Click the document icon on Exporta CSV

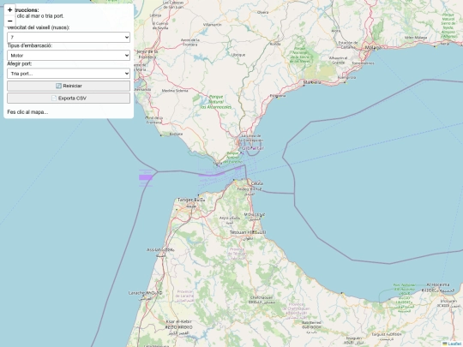coord(54,99)
